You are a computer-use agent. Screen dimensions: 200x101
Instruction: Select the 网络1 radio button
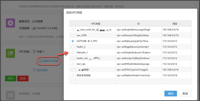(x=73, y=70)
